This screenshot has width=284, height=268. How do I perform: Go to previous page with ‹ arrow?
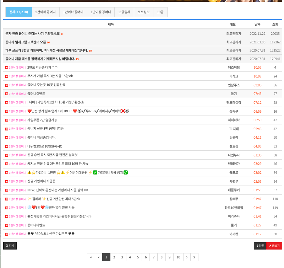(x=99, y=257)
